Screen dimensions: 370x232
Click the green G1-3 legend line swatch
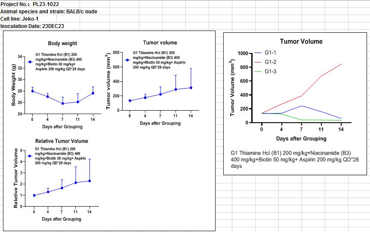258,71
